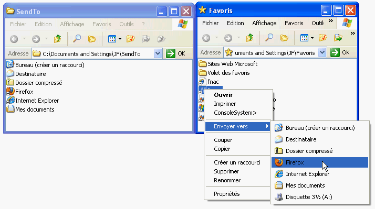Open Favoris menu in SendTo window
The image size is (375, 209).
102,24
